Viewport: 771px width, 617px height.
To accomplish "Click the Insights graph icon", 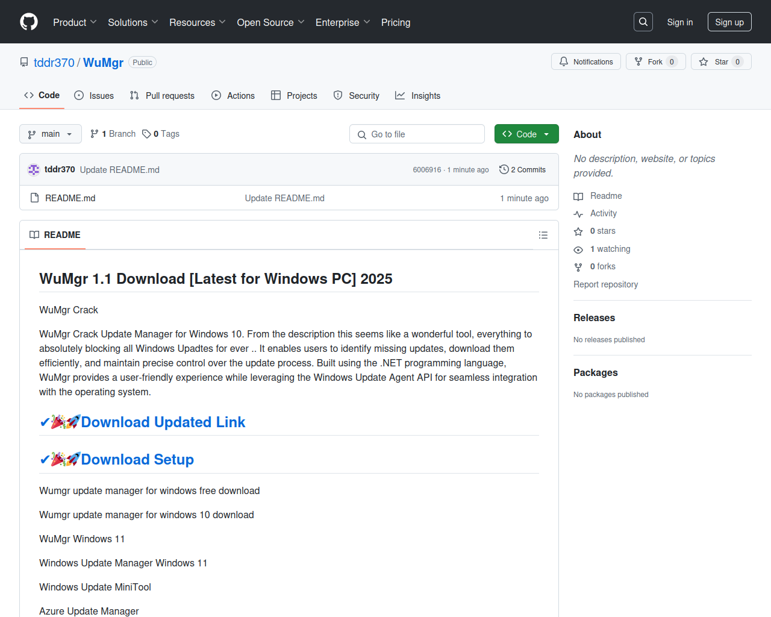I will point(400,95).
